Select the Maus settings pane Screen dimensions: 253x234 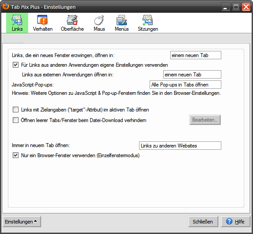coord(99,23)
